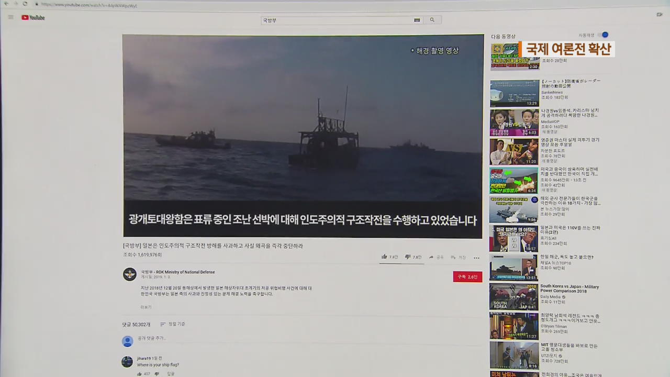
Task: Go back using browser back arrow
Action: point(6,4)
